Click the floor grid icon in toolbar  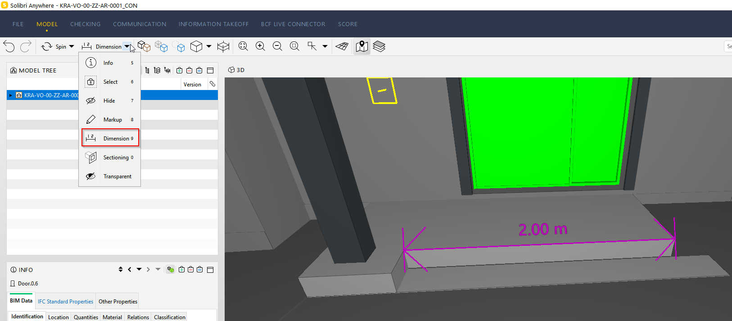click(342, 46)
